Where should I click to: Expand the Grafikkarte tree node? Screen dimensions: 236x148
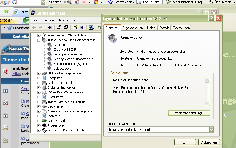[x=39, y=97]
